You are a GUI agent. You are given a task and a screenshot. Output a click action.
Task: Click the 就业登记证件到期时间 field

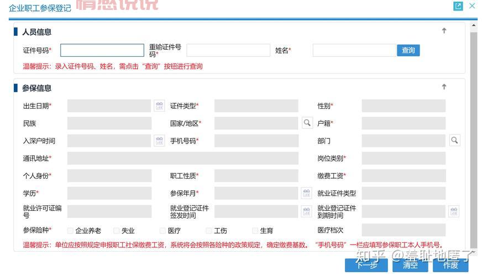pyautogui.click(x=404, y=211)
